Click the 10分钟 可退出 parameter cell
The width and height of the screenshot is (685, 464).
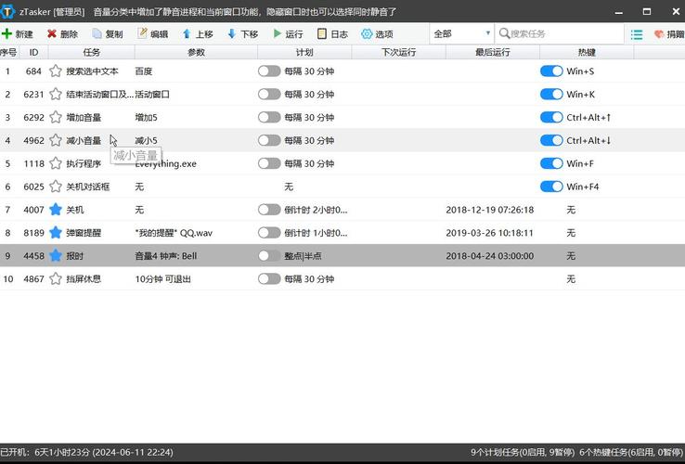coord(163,278)
